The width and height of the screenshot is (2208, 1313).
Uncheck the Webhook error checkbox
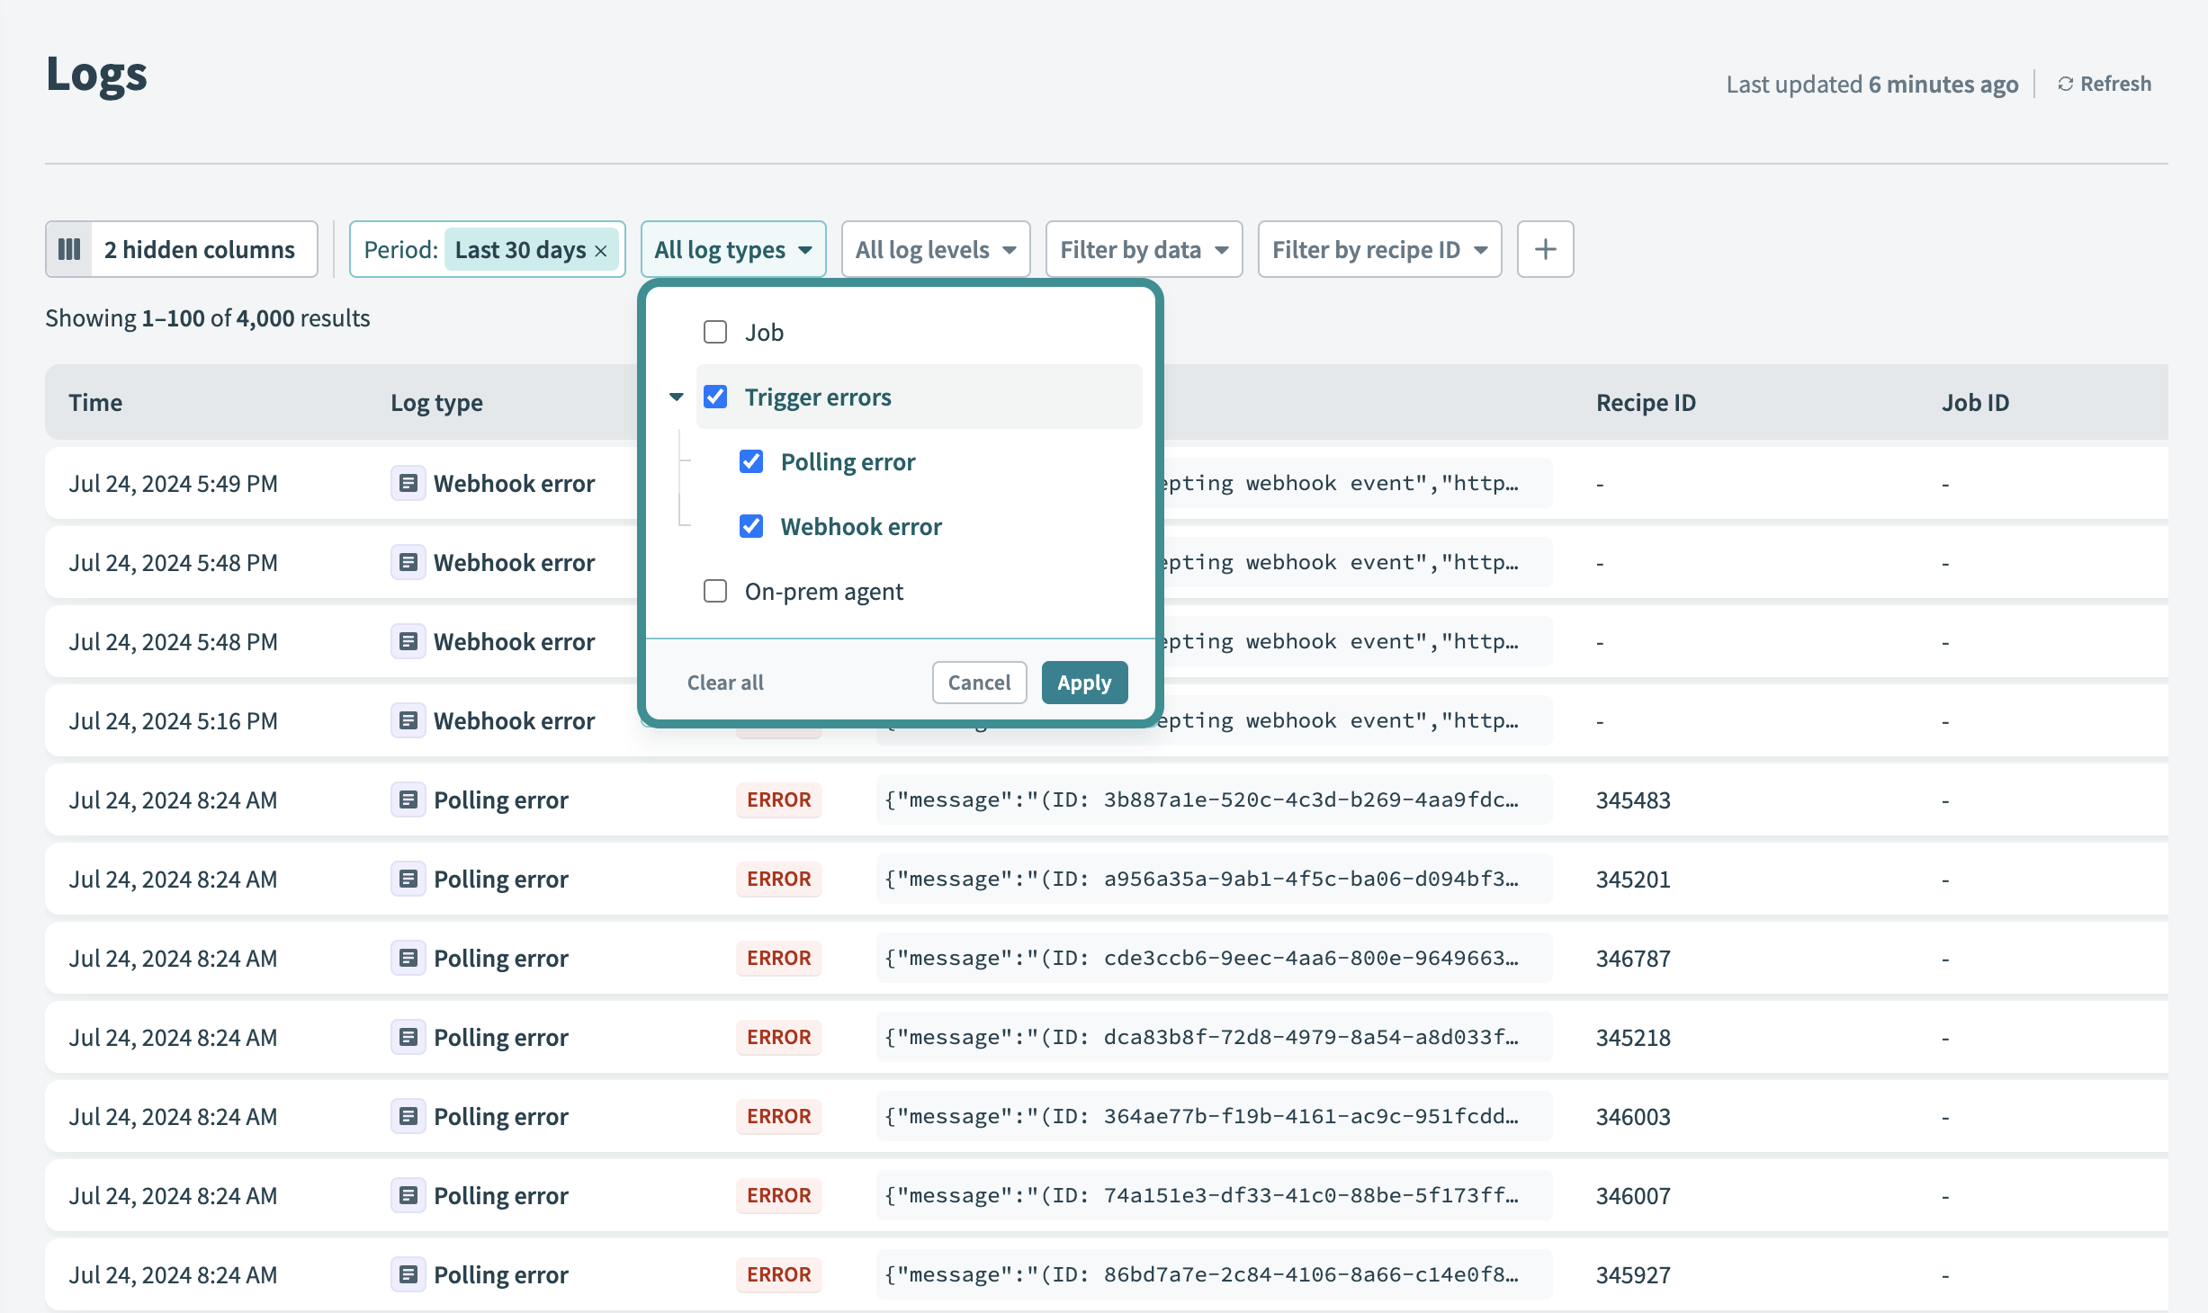pyautogui.click(x=751, y=526)
